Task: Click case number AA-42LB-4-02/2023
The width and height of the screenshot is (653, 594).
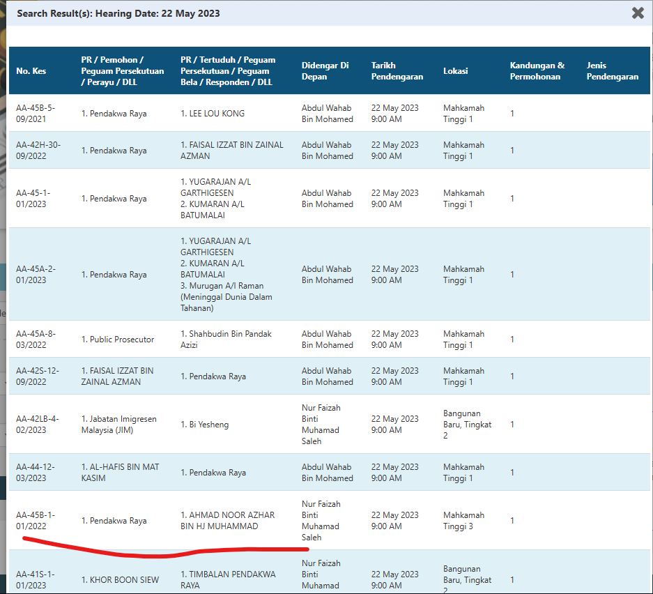Action: coord(37,424)
